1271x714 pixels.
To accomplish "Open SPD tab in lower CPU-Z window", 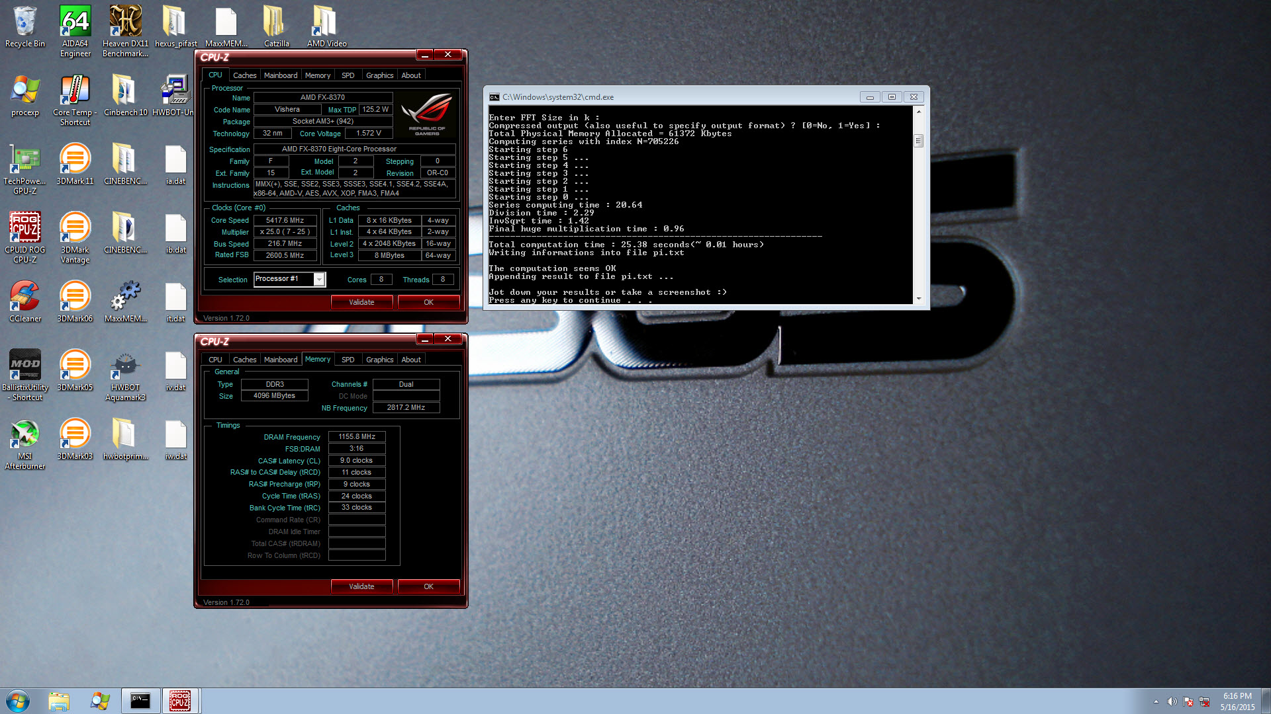I will 348,360.
